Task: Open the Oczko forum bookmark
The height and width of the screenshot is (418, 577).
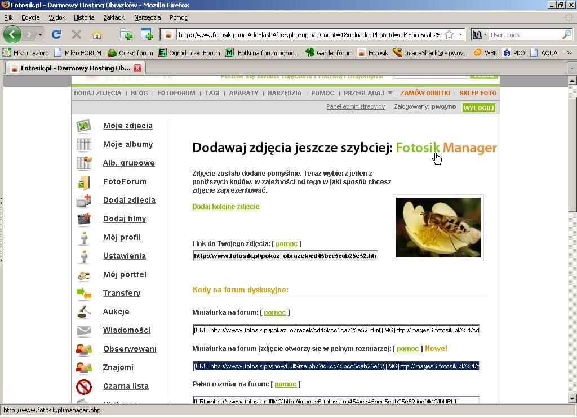Action: pyautogui.click(x=130, y=53)
